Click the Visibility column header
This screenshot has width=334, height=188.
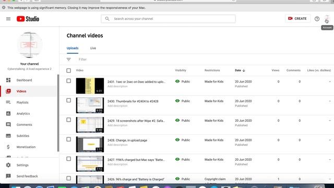coord(181,70)
